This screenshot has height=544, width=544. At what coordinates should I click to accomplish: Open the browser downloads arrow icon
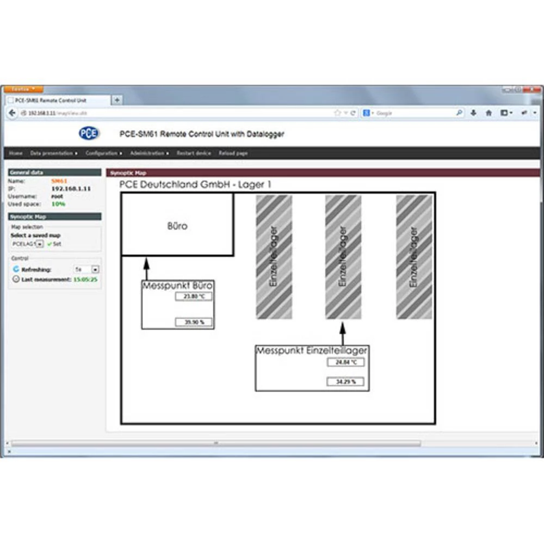(473, 113)
